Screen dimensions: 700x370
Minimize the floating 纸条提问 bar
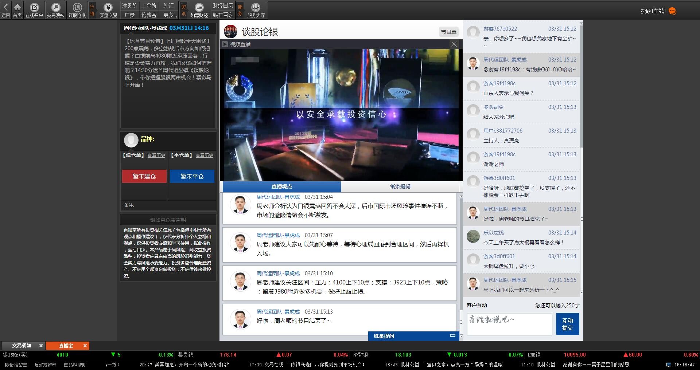[453, 335]
